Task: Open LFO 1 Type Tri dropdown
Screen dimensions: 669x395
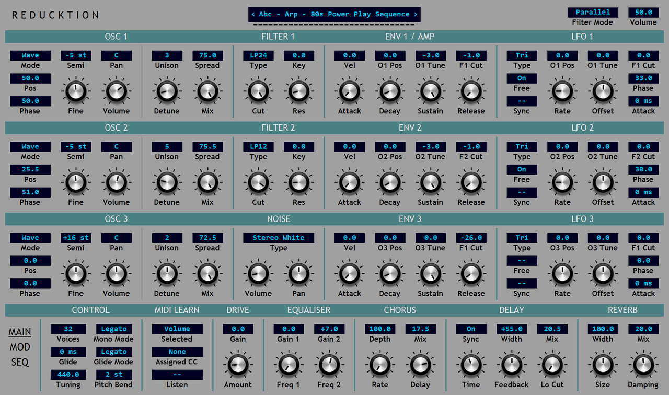Action: (x=522, y=55)
